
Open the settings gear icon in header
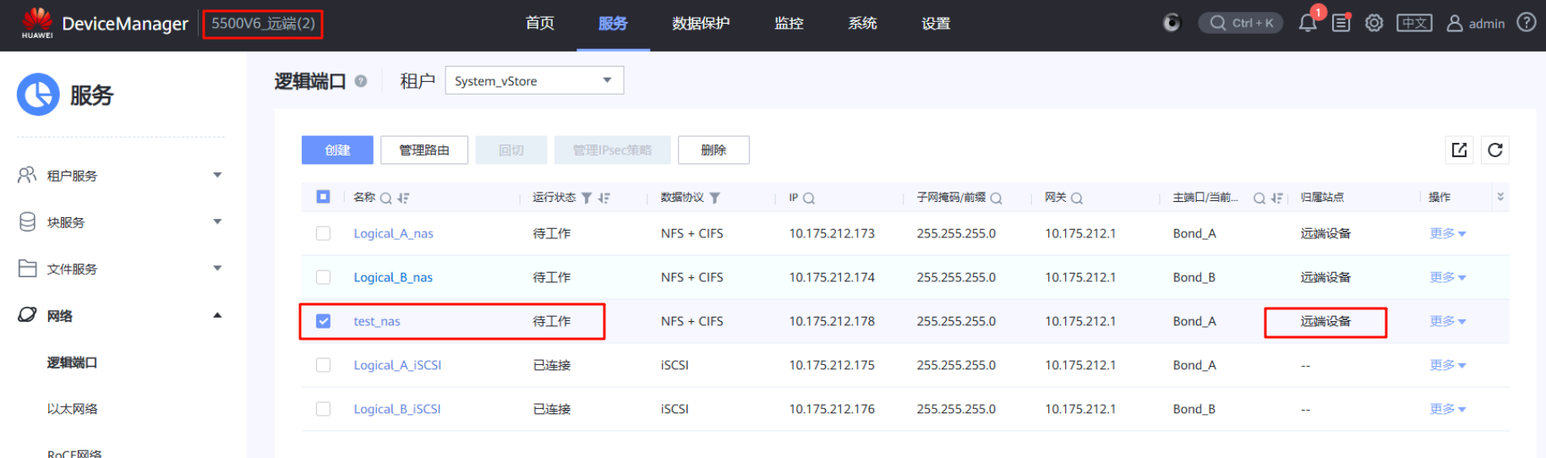[x=1374, y=23]
